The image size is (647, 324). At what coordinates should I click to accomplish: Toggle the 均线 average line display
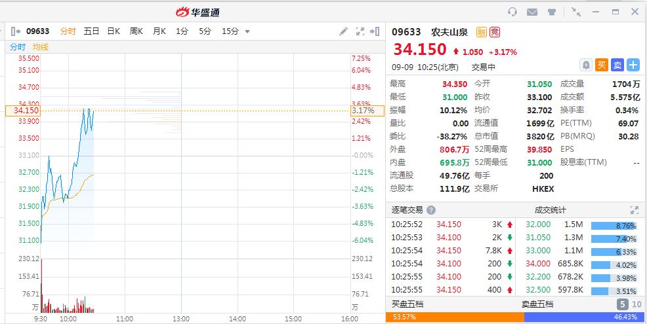tap(41, 47)
